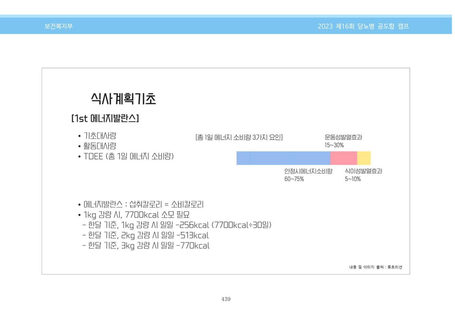Click the 2kg 감량 시 일일 -513kcal line

click(146, 235)
